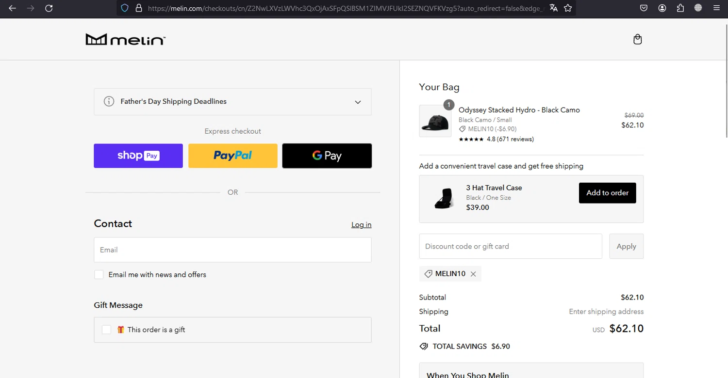Click the USD $62.10 total amount
Image resolution: width=728 pixels, height=378 pixels.
pyautogui.click(x=618, y=329)
